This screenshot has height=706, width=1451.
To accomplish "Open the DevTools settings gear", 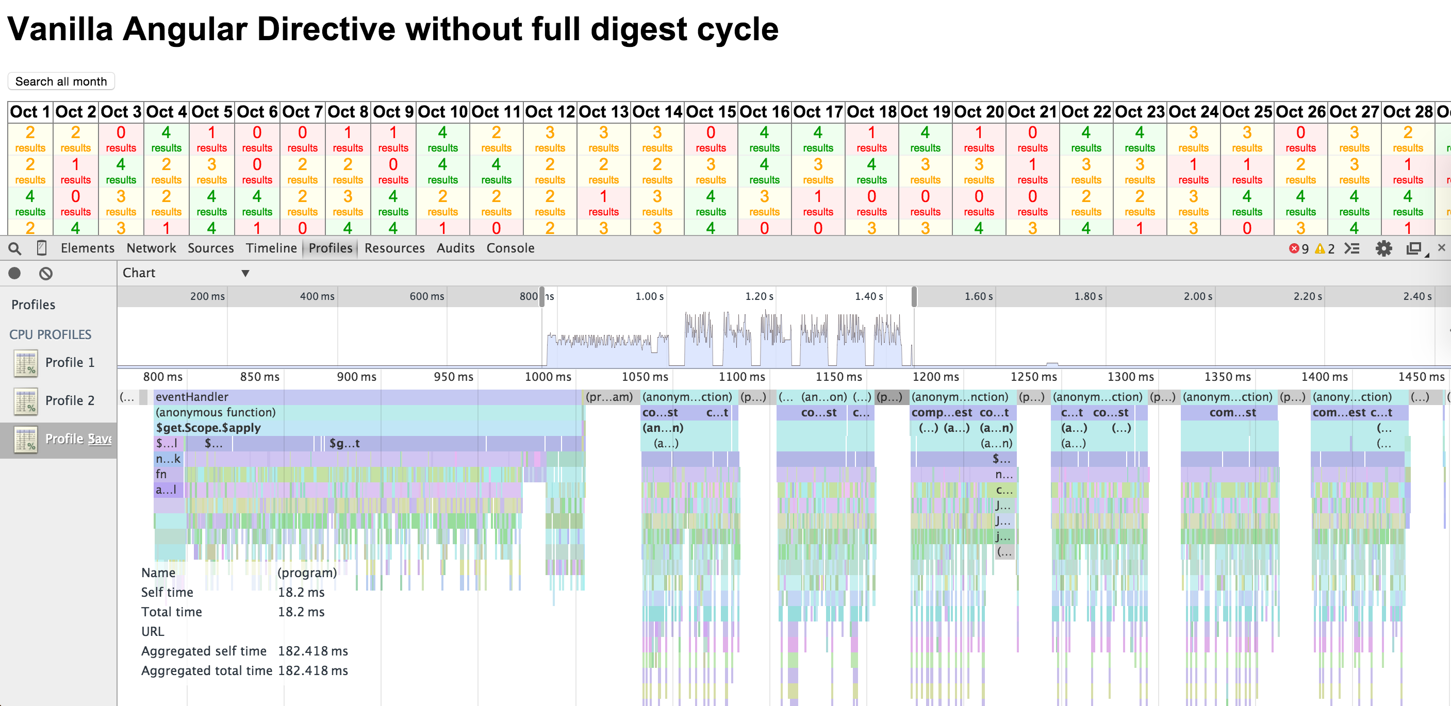I will [1383, 248].
